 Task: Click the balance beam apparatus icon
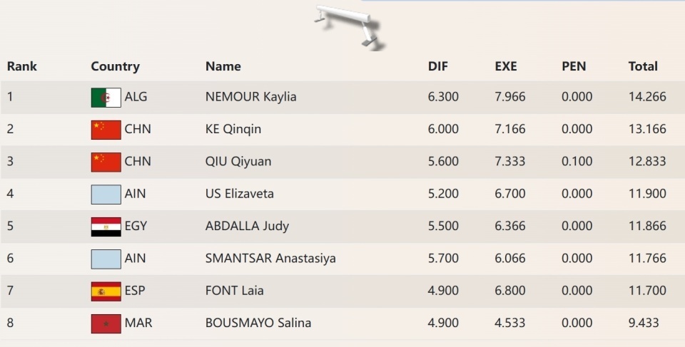pos(347,26)
